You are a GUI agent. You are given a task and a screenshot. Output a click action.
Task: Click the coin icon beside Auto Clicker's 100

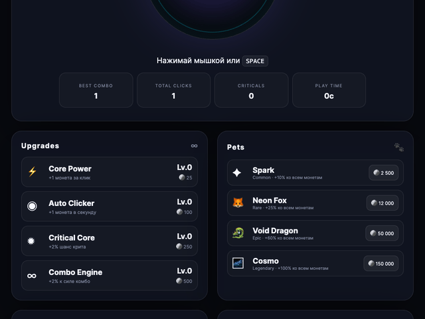(179, 212)
